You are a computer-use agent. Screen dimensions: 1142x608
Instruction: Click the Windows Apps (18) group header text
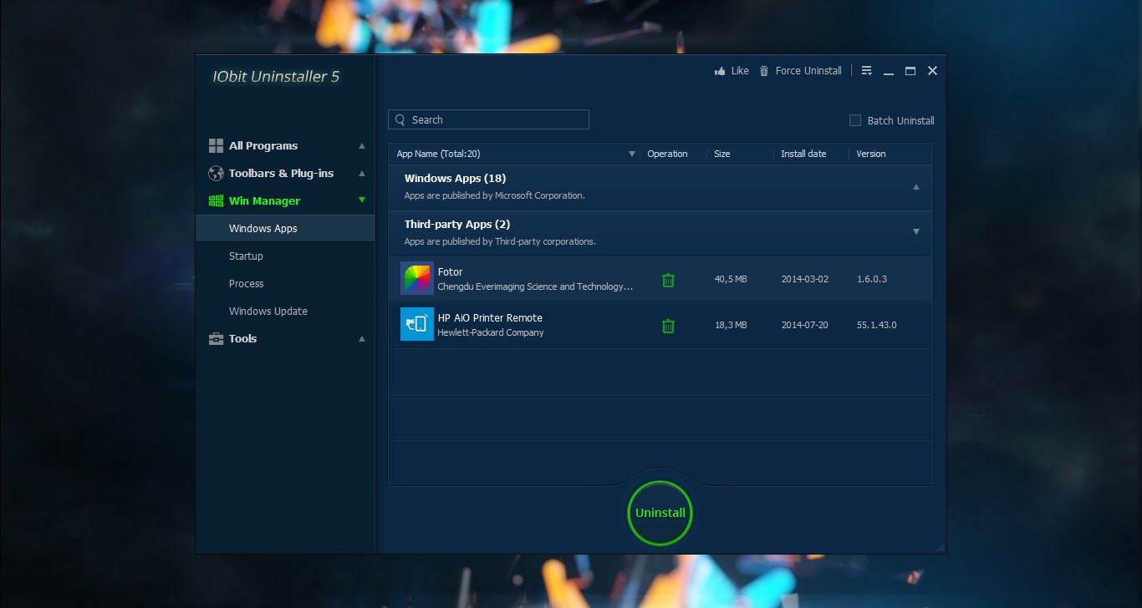point(455,178)
